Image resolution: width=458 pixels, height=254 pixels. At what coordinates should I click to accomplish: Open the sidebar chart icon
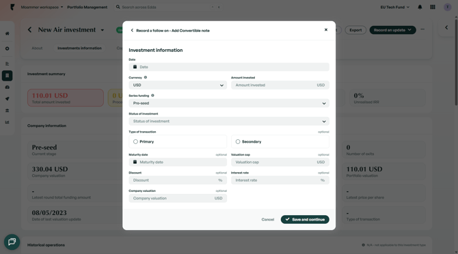point(8,122)
